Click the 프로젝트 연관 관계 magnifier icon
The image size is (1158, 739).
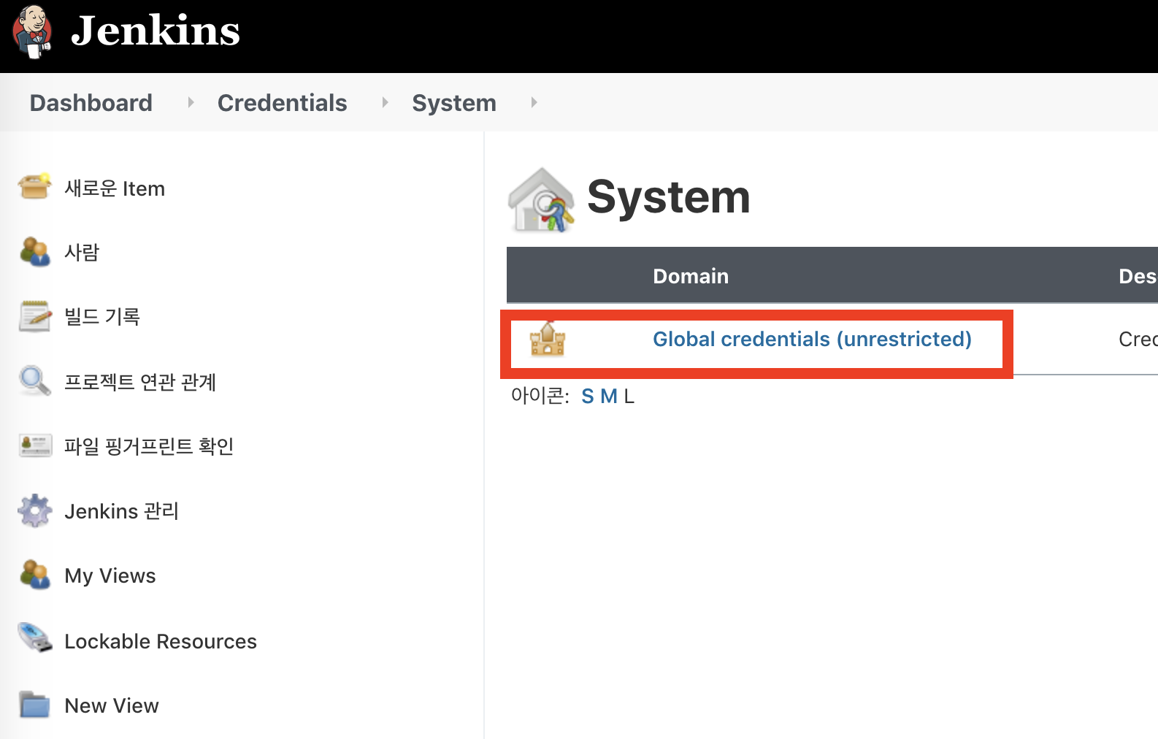34,380
